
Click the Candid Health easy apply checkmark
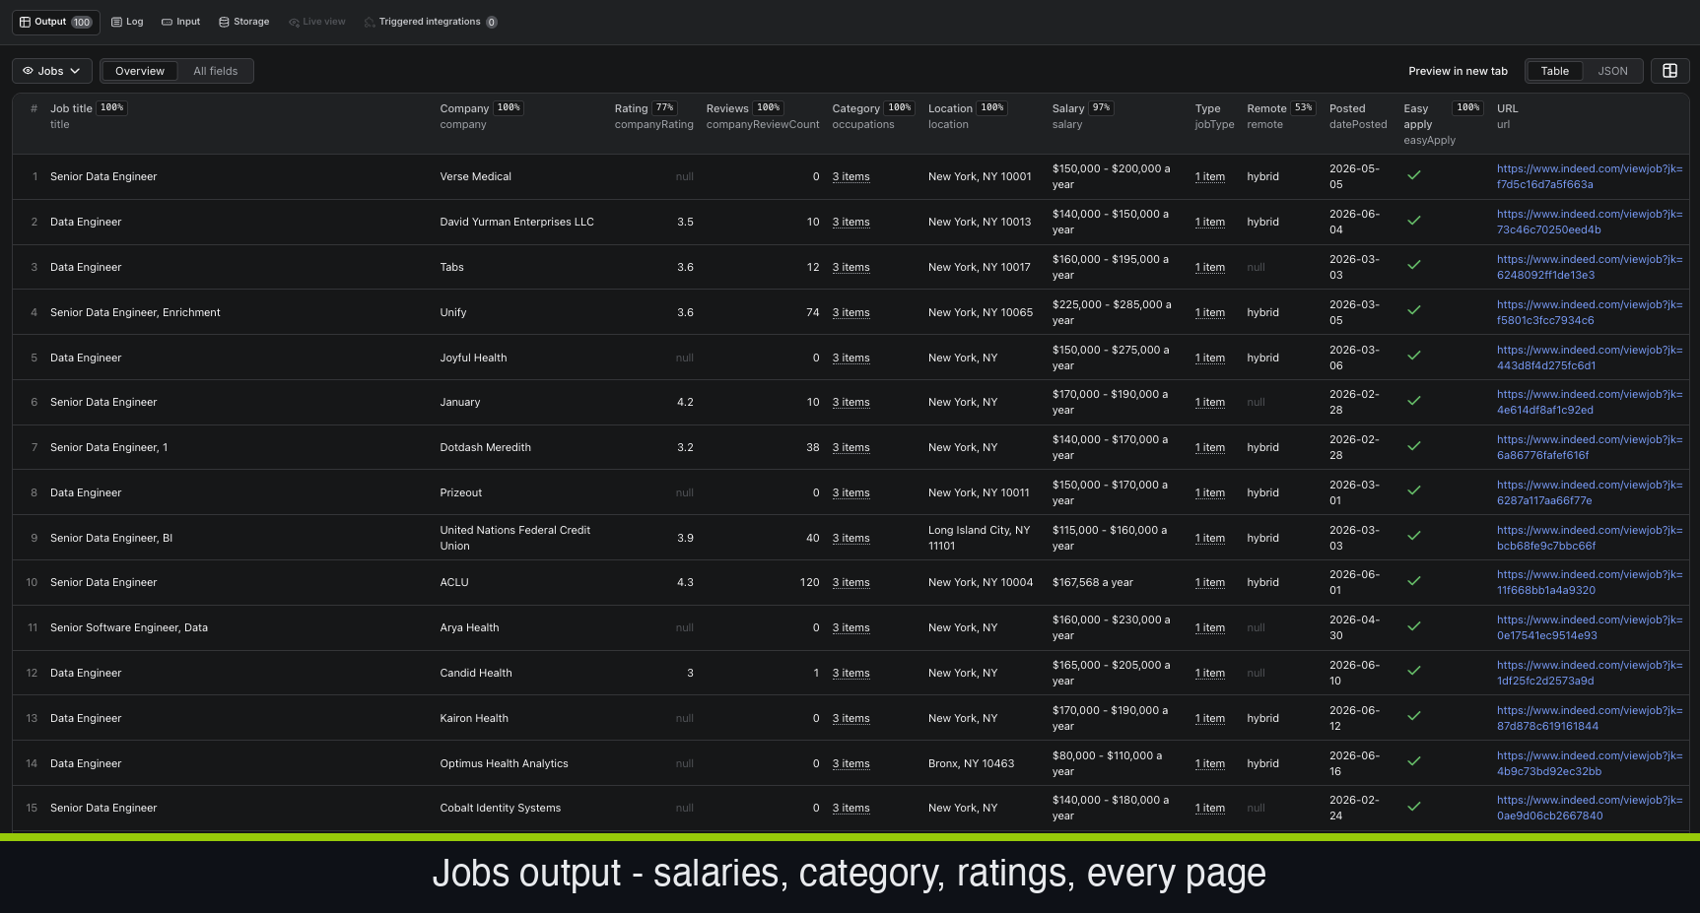point(1413,672)
